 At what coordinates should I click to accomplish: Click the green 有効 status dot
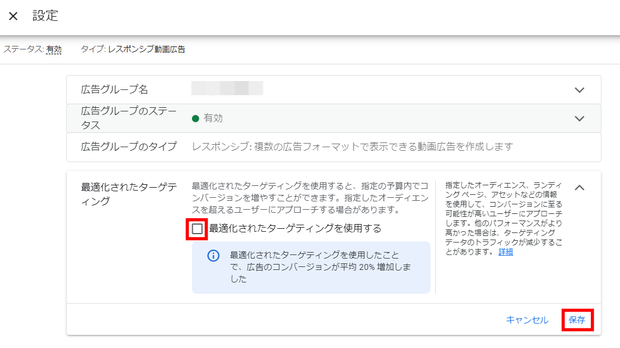195,119
